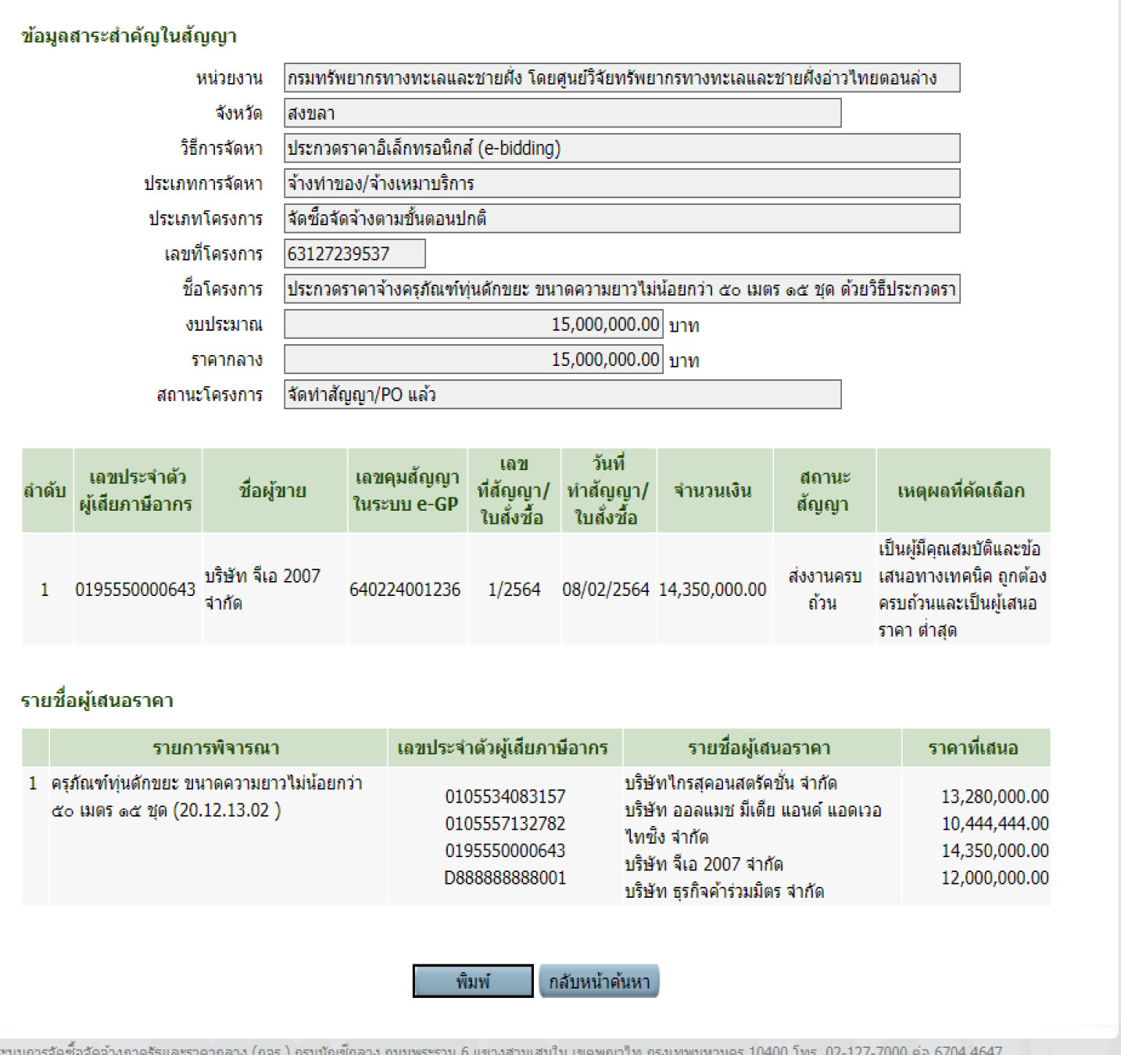1121x1055 pixels.
Task: Click the ประเภทโครงการ field
Action: pyautogui.click(x=621, y=218)
